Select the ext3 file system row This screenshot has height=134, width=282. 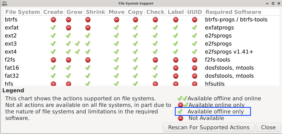point(142,44)
